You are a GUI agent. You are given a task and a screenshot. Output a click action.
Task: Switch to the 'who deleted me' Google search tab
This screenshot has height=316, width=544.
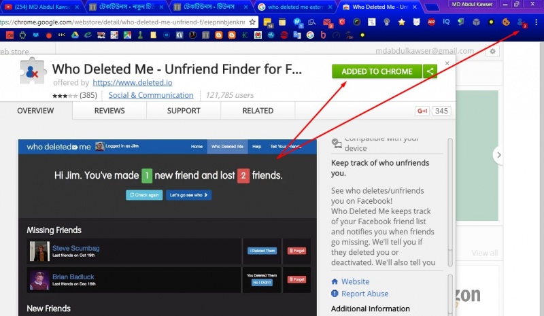pos(296,7)
